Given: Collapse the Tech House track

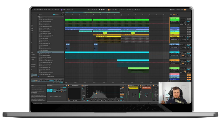Looking at the screenshot, I should pyautogui.click(x=170, y=36).
